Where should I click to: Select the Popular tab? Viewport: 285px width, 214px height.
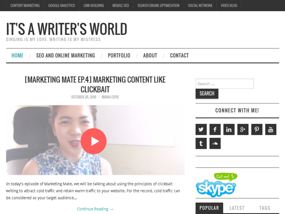209,208
